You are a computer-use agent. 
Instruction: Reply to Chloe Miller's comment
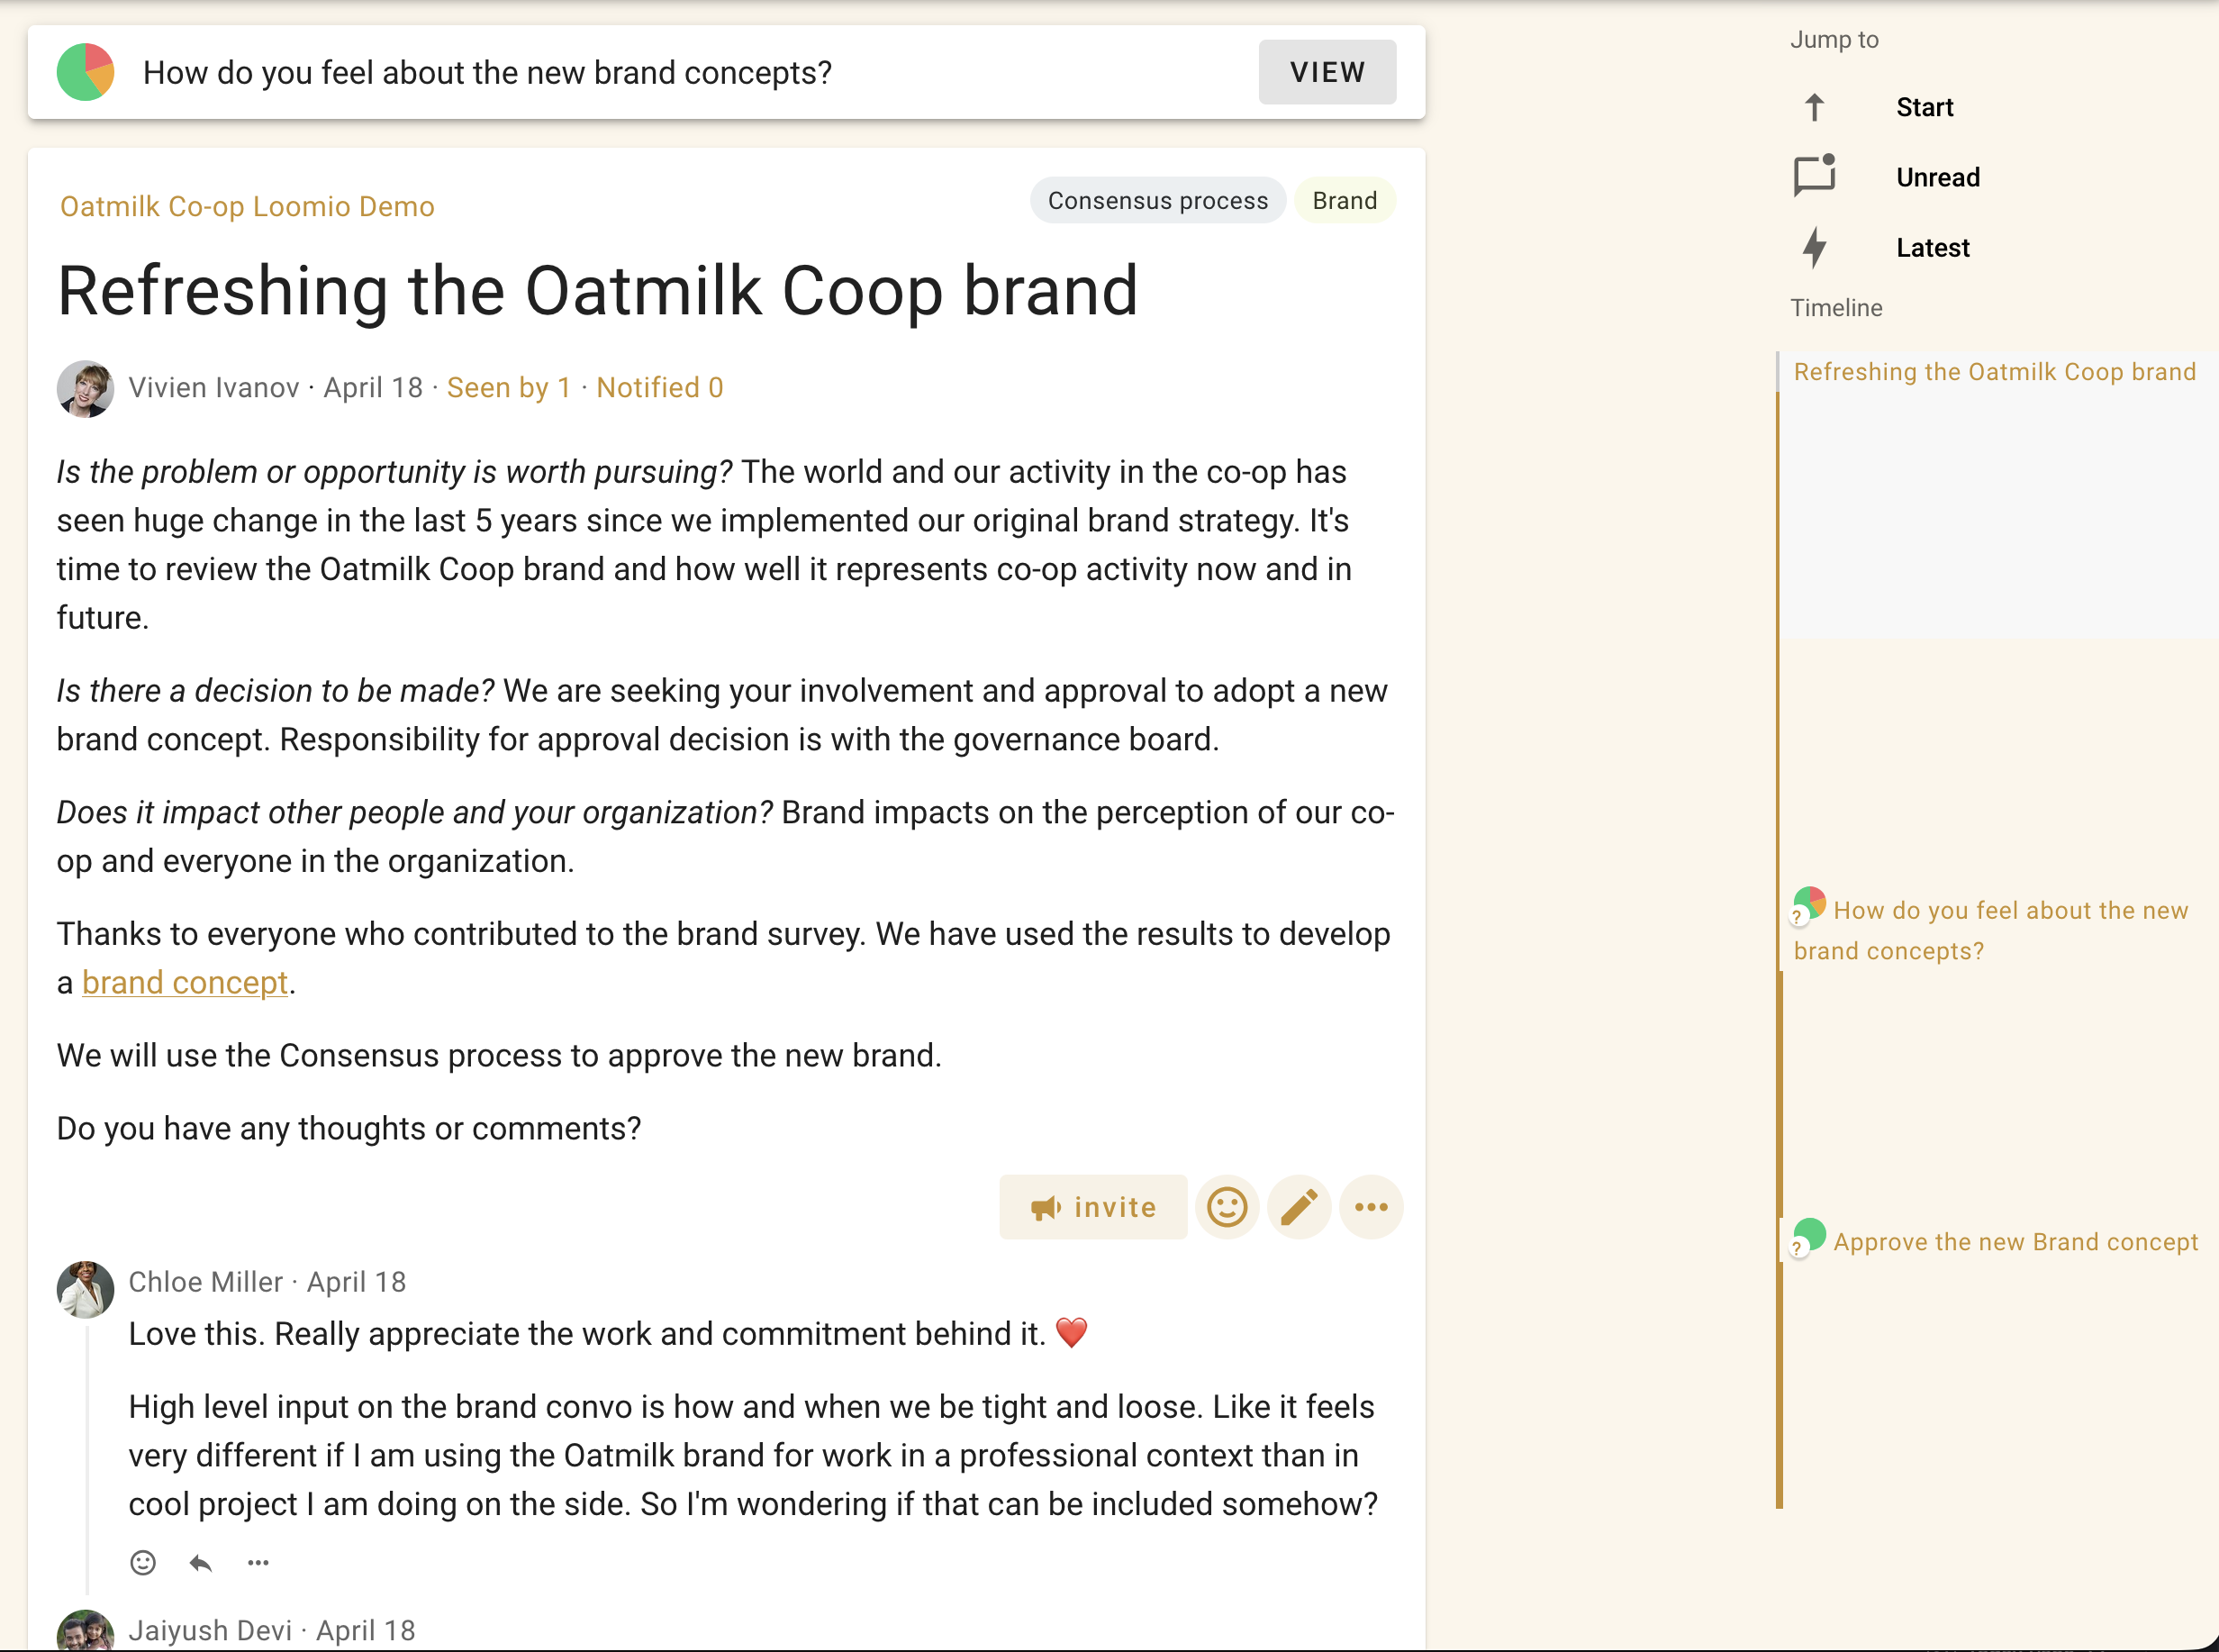(201, 1562)
